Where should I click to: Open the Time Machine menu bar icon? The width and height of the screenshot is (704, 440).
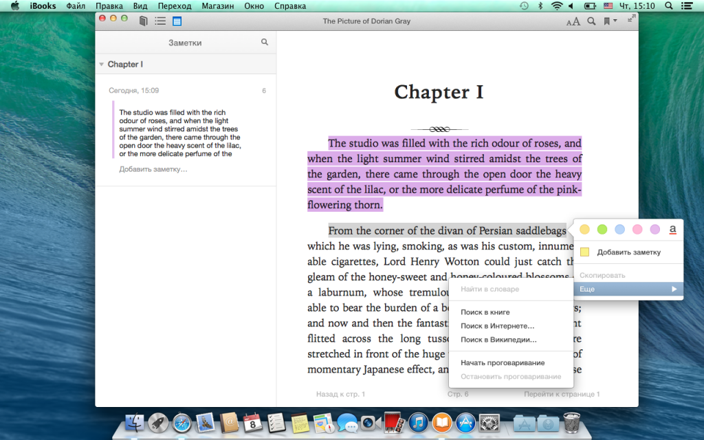coord(524,5)
